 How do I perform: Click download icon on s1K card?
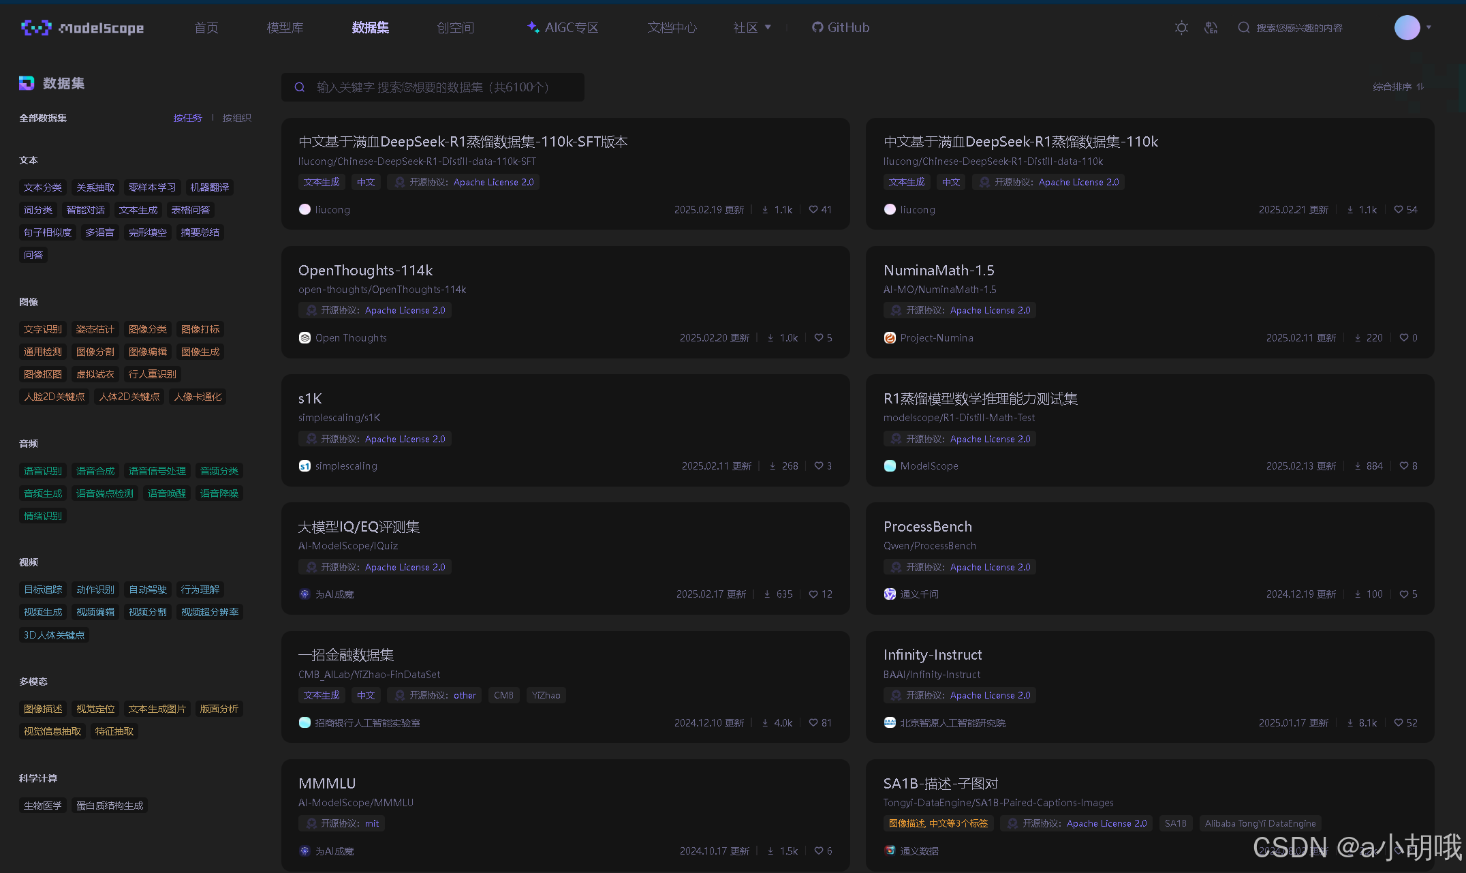773,466
